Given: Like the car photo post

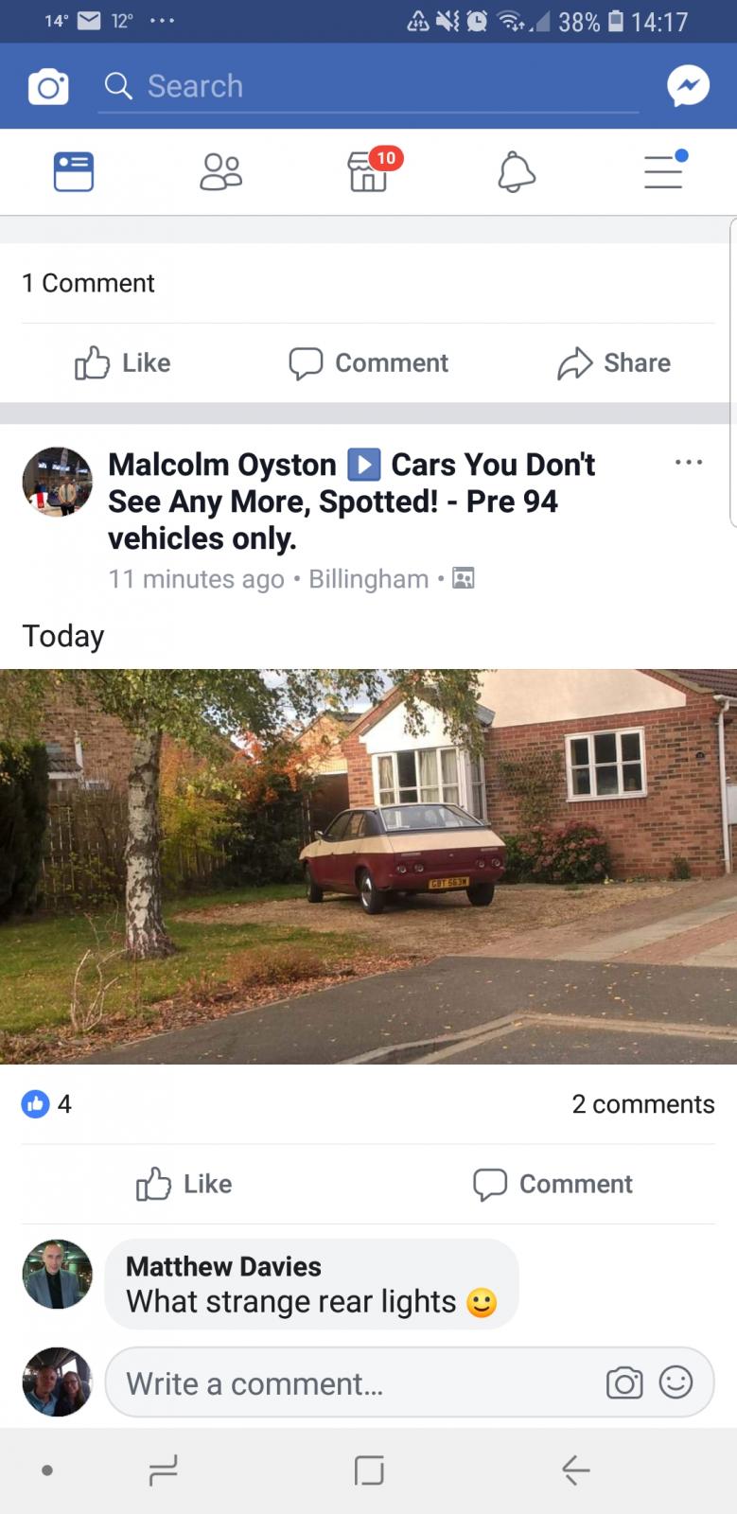Looking at the screenshot, I should point(184,1184).
